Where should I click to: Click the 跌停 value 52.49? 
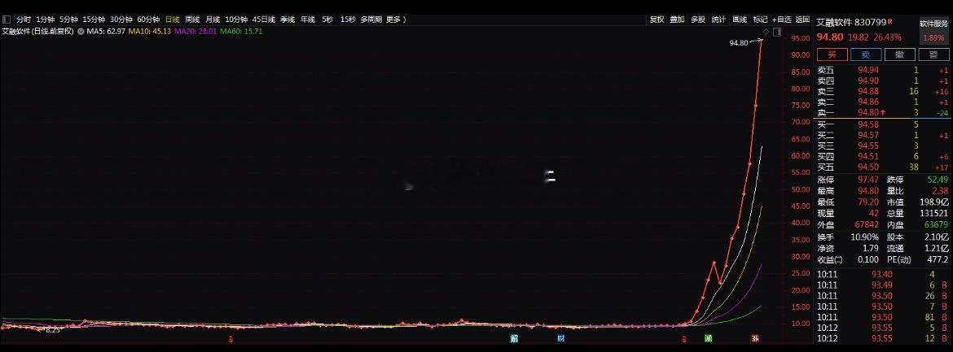tap(938, 180)
